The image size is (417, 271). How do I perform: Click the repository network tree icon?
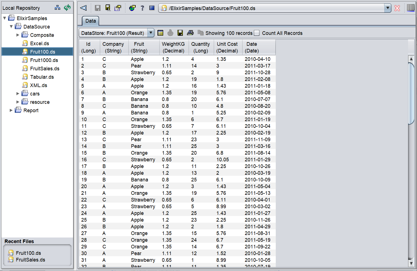pyautogui.click(x=57, y=8)
